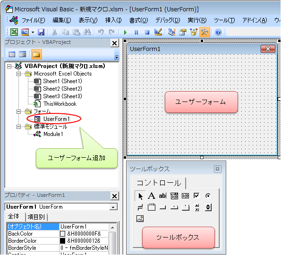
Task: Click the Insert UserForm toolbar icon
Action: click(25, 32)
